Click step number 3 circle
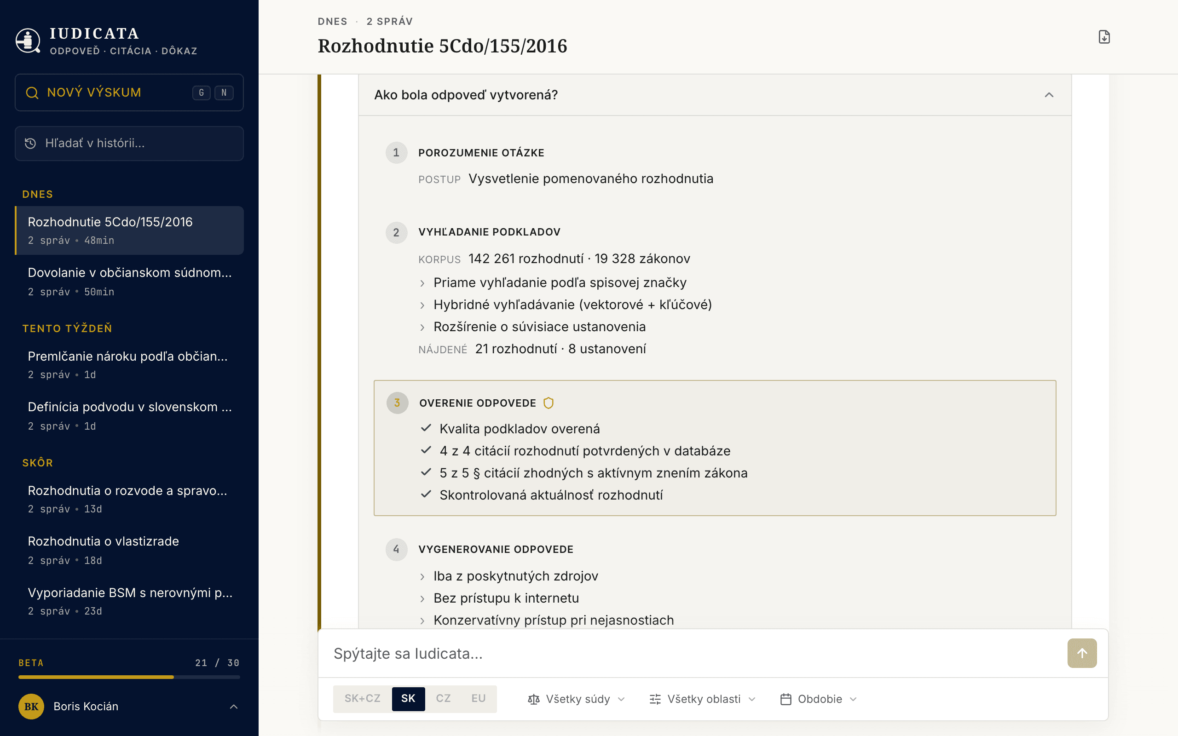Screen dimensions: 1178x736 click(x=397, y=403)
